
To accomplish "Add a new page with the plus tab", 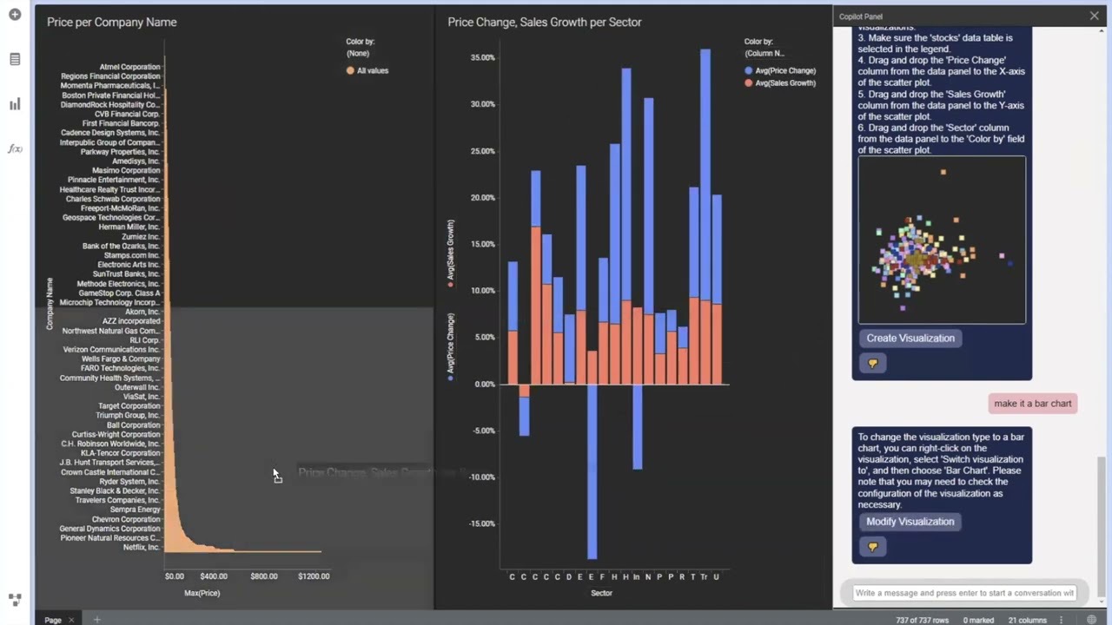I will pyautogui.click(x=96, y=620).
